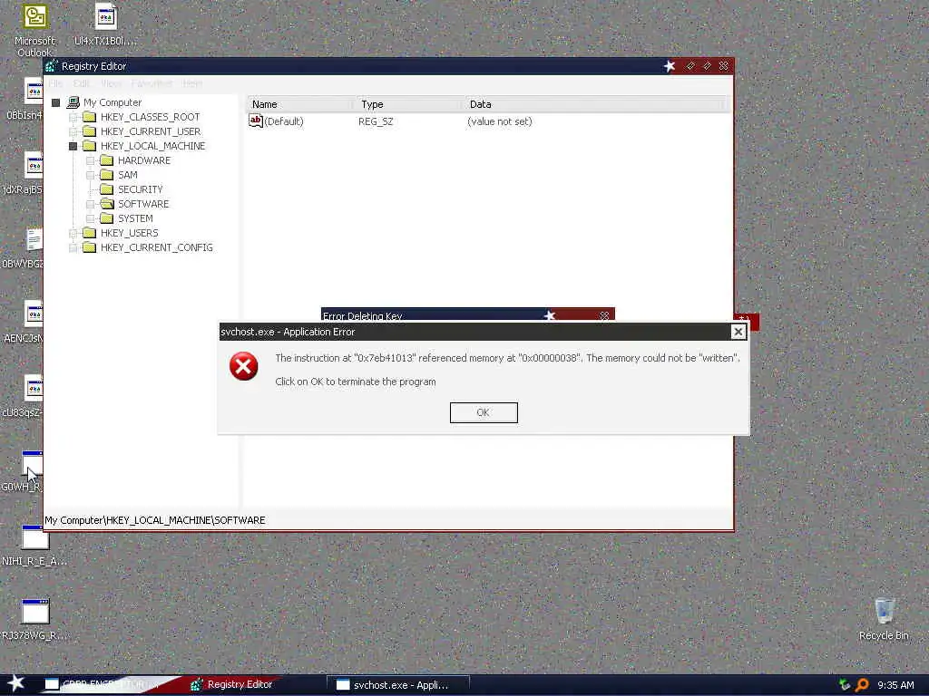
Task: Open the Edit menu in Registry Editor
Action: [x=81, y=83]
